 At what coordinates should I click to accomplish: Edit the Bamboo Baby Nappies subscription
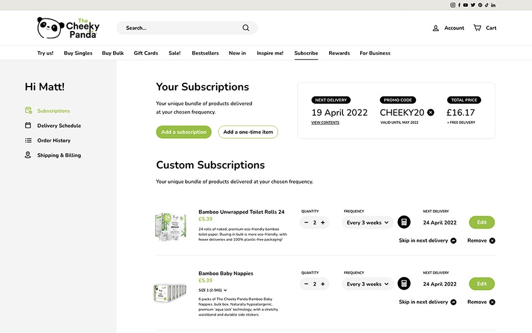482,284
